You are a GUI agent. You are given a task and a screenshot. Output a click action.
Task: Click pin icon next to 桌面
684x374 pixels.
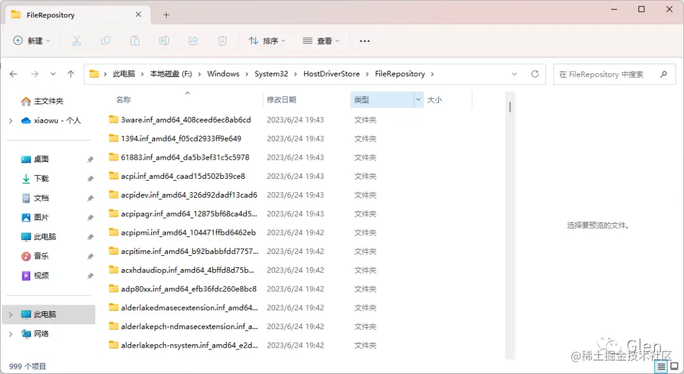(x=91, y=159)
